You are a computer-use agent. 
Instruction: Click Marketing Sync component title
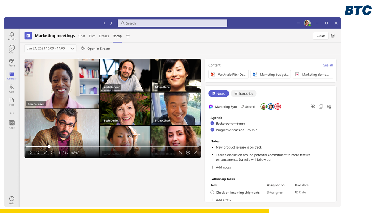coord(226,106)
